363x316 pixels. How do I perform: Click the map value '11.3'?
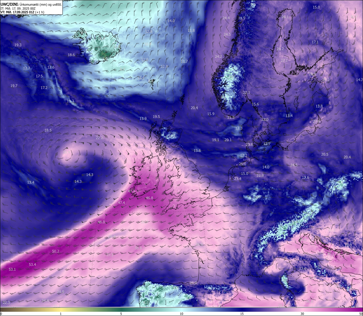[70, 101]
